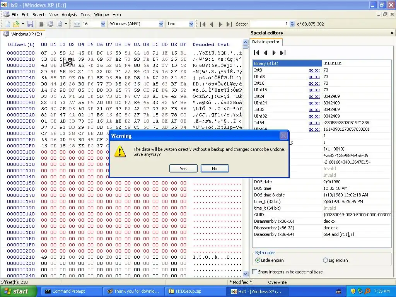Viewport: 396px width, 297px height.
Task: Close the Warning dialog with X
Action: 283,136
